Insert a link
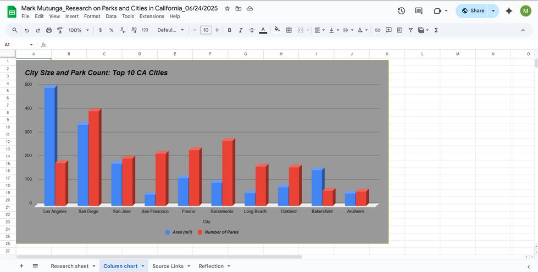The image size is (538, 272). tap(378, 30)
